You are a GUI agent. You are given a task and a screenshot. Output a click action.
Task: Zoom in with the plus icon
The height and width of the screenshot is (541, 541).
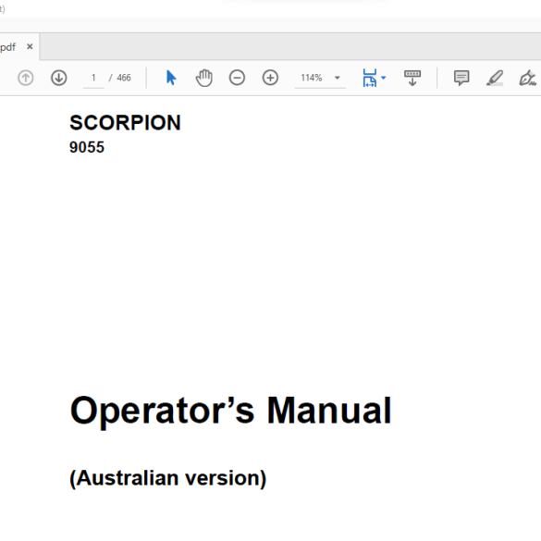pos(270,78)
